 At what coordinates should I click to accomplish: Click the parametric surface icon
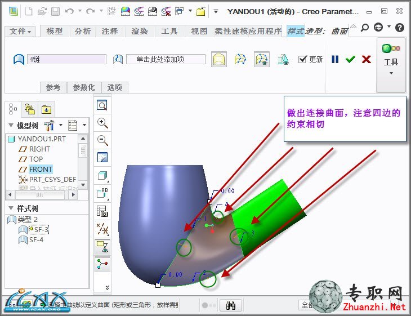click(x=283, y=59)
